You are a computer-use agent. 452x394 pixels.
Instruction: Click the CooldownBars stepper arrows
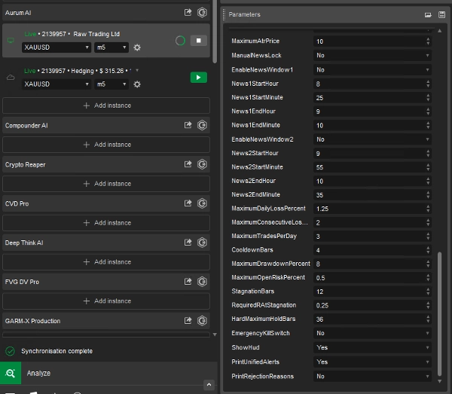pos(428,250)
